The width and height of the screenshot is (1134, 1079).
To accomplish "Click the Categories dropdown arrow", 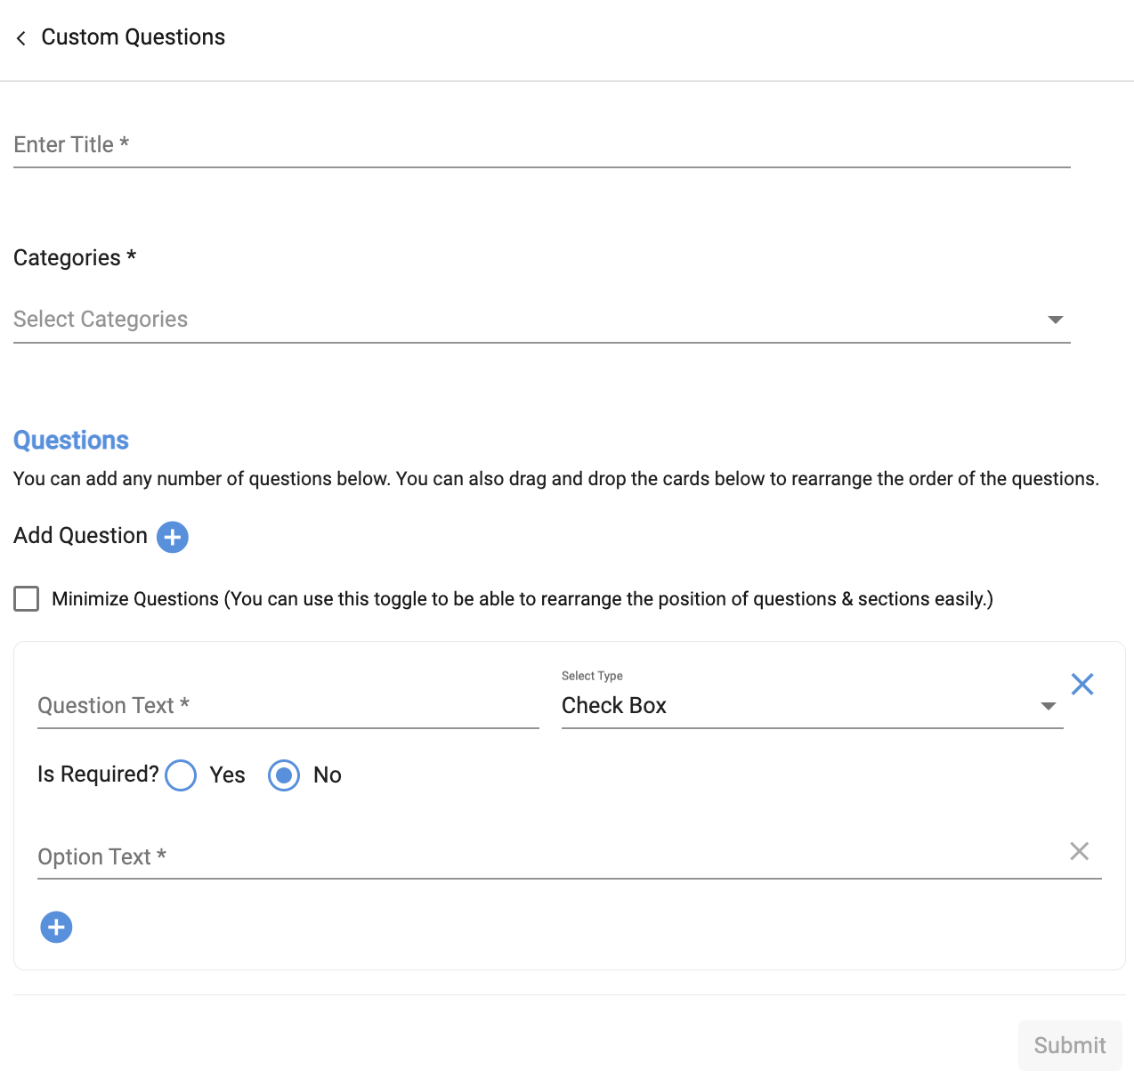I will [x=1056, y=320].
